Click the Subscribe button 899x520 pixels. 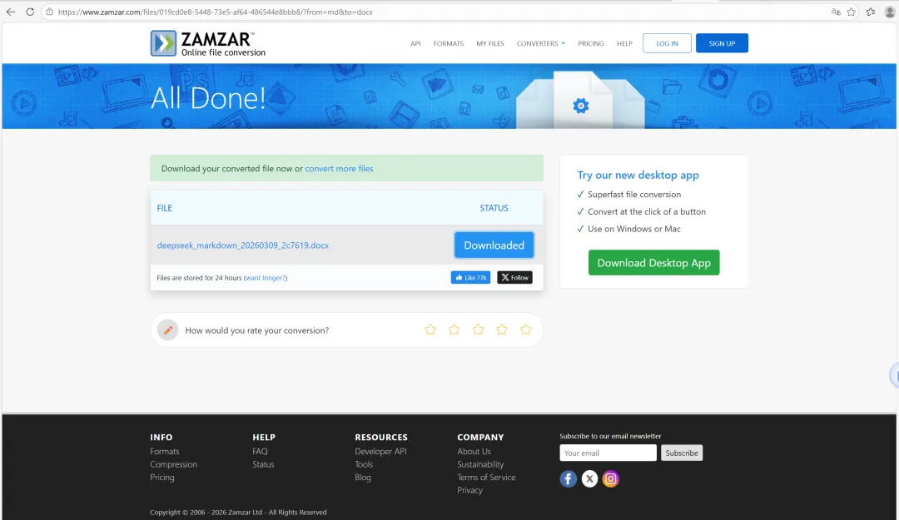(682, 453)
